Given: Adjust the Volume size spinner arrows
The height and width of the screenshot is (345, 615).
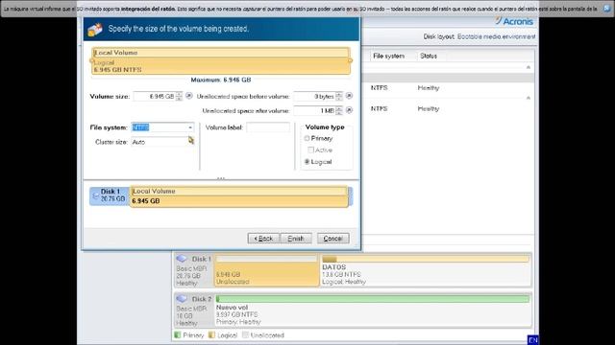Looking at the screenshot, I should 180,96.
